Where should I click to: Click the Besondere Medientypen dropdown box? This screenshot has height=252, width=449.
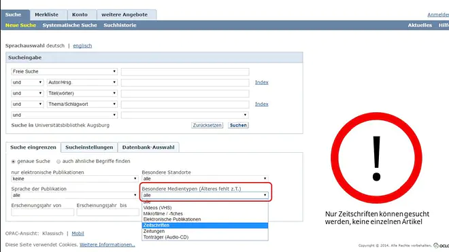click(205, 196)
